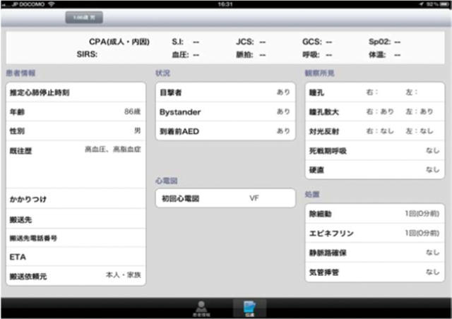Open the patient info tab with person icon
This screenshot has height=319, width=452.
[202, 307]
